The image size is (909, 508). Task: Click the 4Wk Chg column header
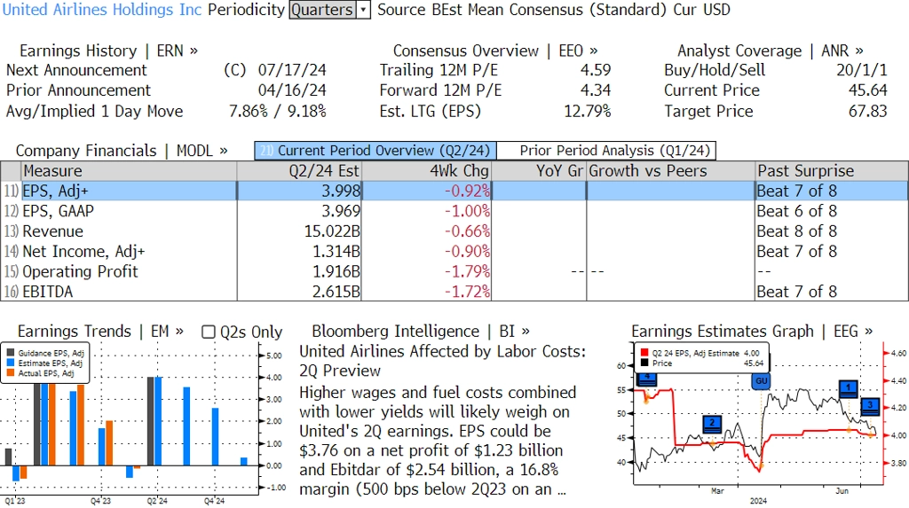427,171
